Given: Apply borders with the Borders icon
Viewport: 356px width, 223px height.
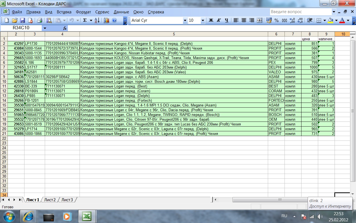Looking at the screenshot, I should point(319,20).
